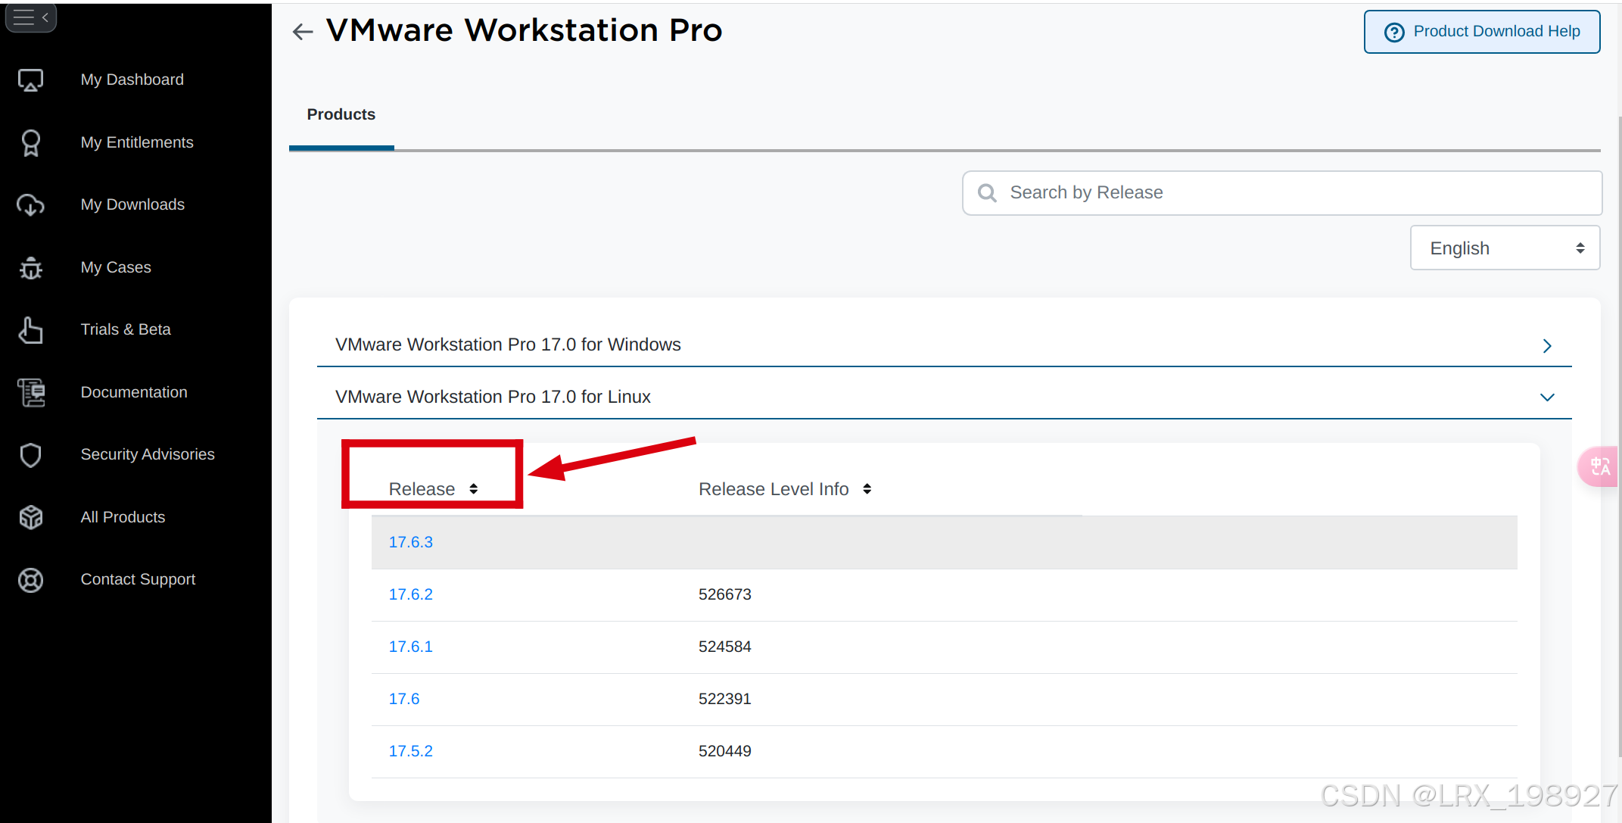Click the Contact Support lifebuoy icon
The image size is (1622, 823).
30,580
